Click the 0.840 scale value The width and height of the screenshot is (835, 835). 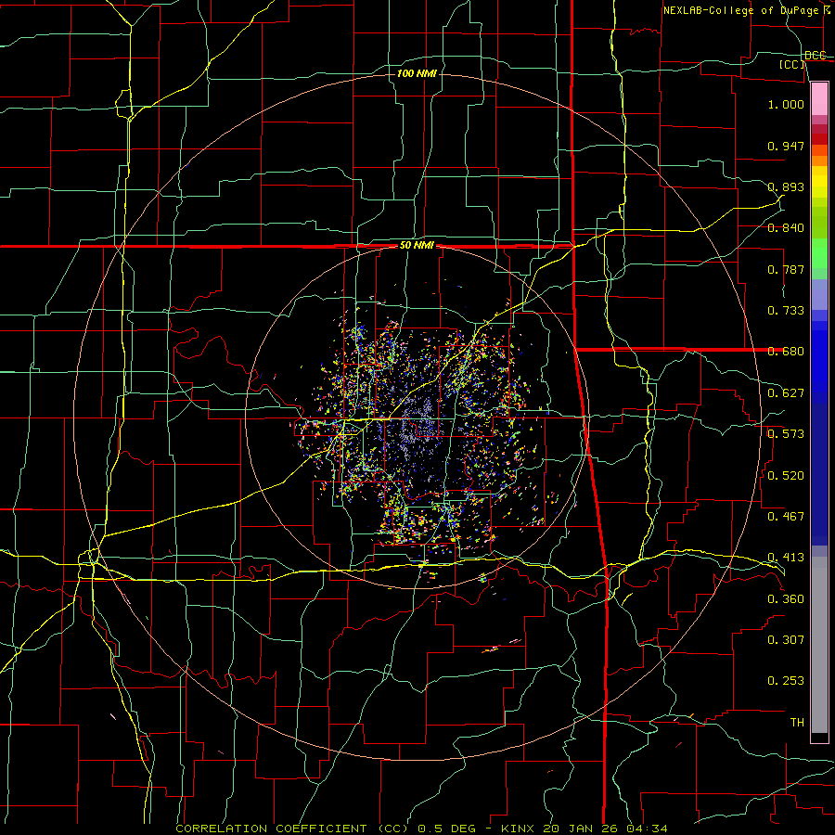tap(786, 228)
